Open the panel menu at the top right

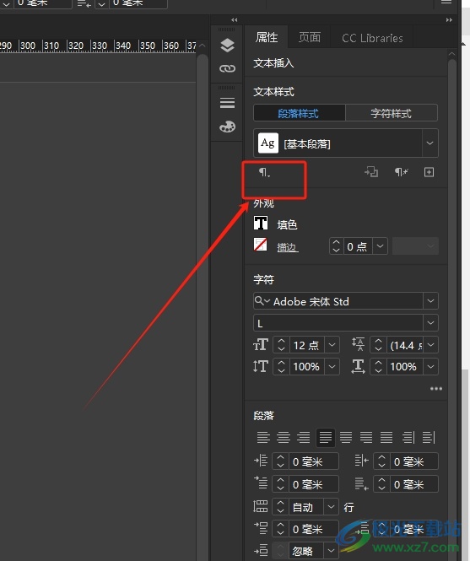(x=446, y=3)
